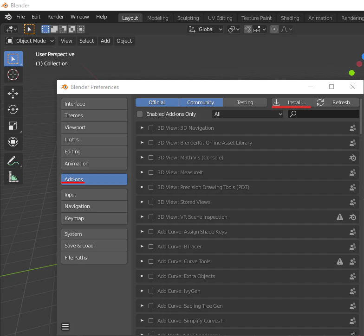This screenshot has width=364, height=336.
Task: Enable Add Curve: IvyGen checkbox
Action: pyautogui.click(x=151, y=291)
